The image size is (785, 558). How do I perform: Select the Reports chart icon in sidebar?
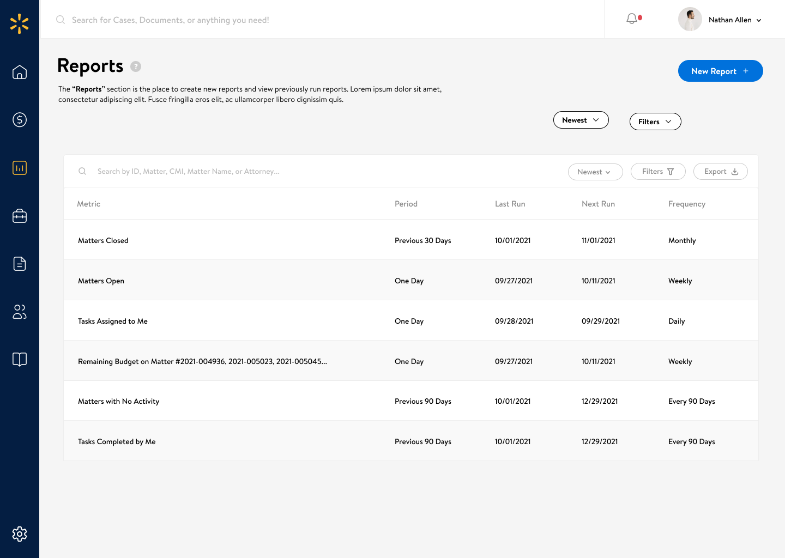pyautogui.click(x=20, y=168)
